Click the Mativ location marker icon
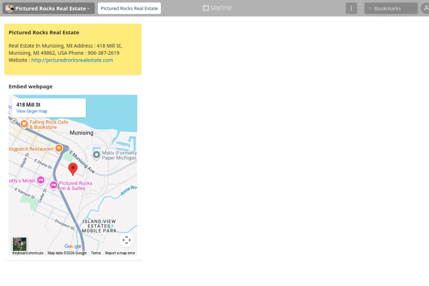The height and width of the screenshot is (286, 429). (x=97, y=155)
